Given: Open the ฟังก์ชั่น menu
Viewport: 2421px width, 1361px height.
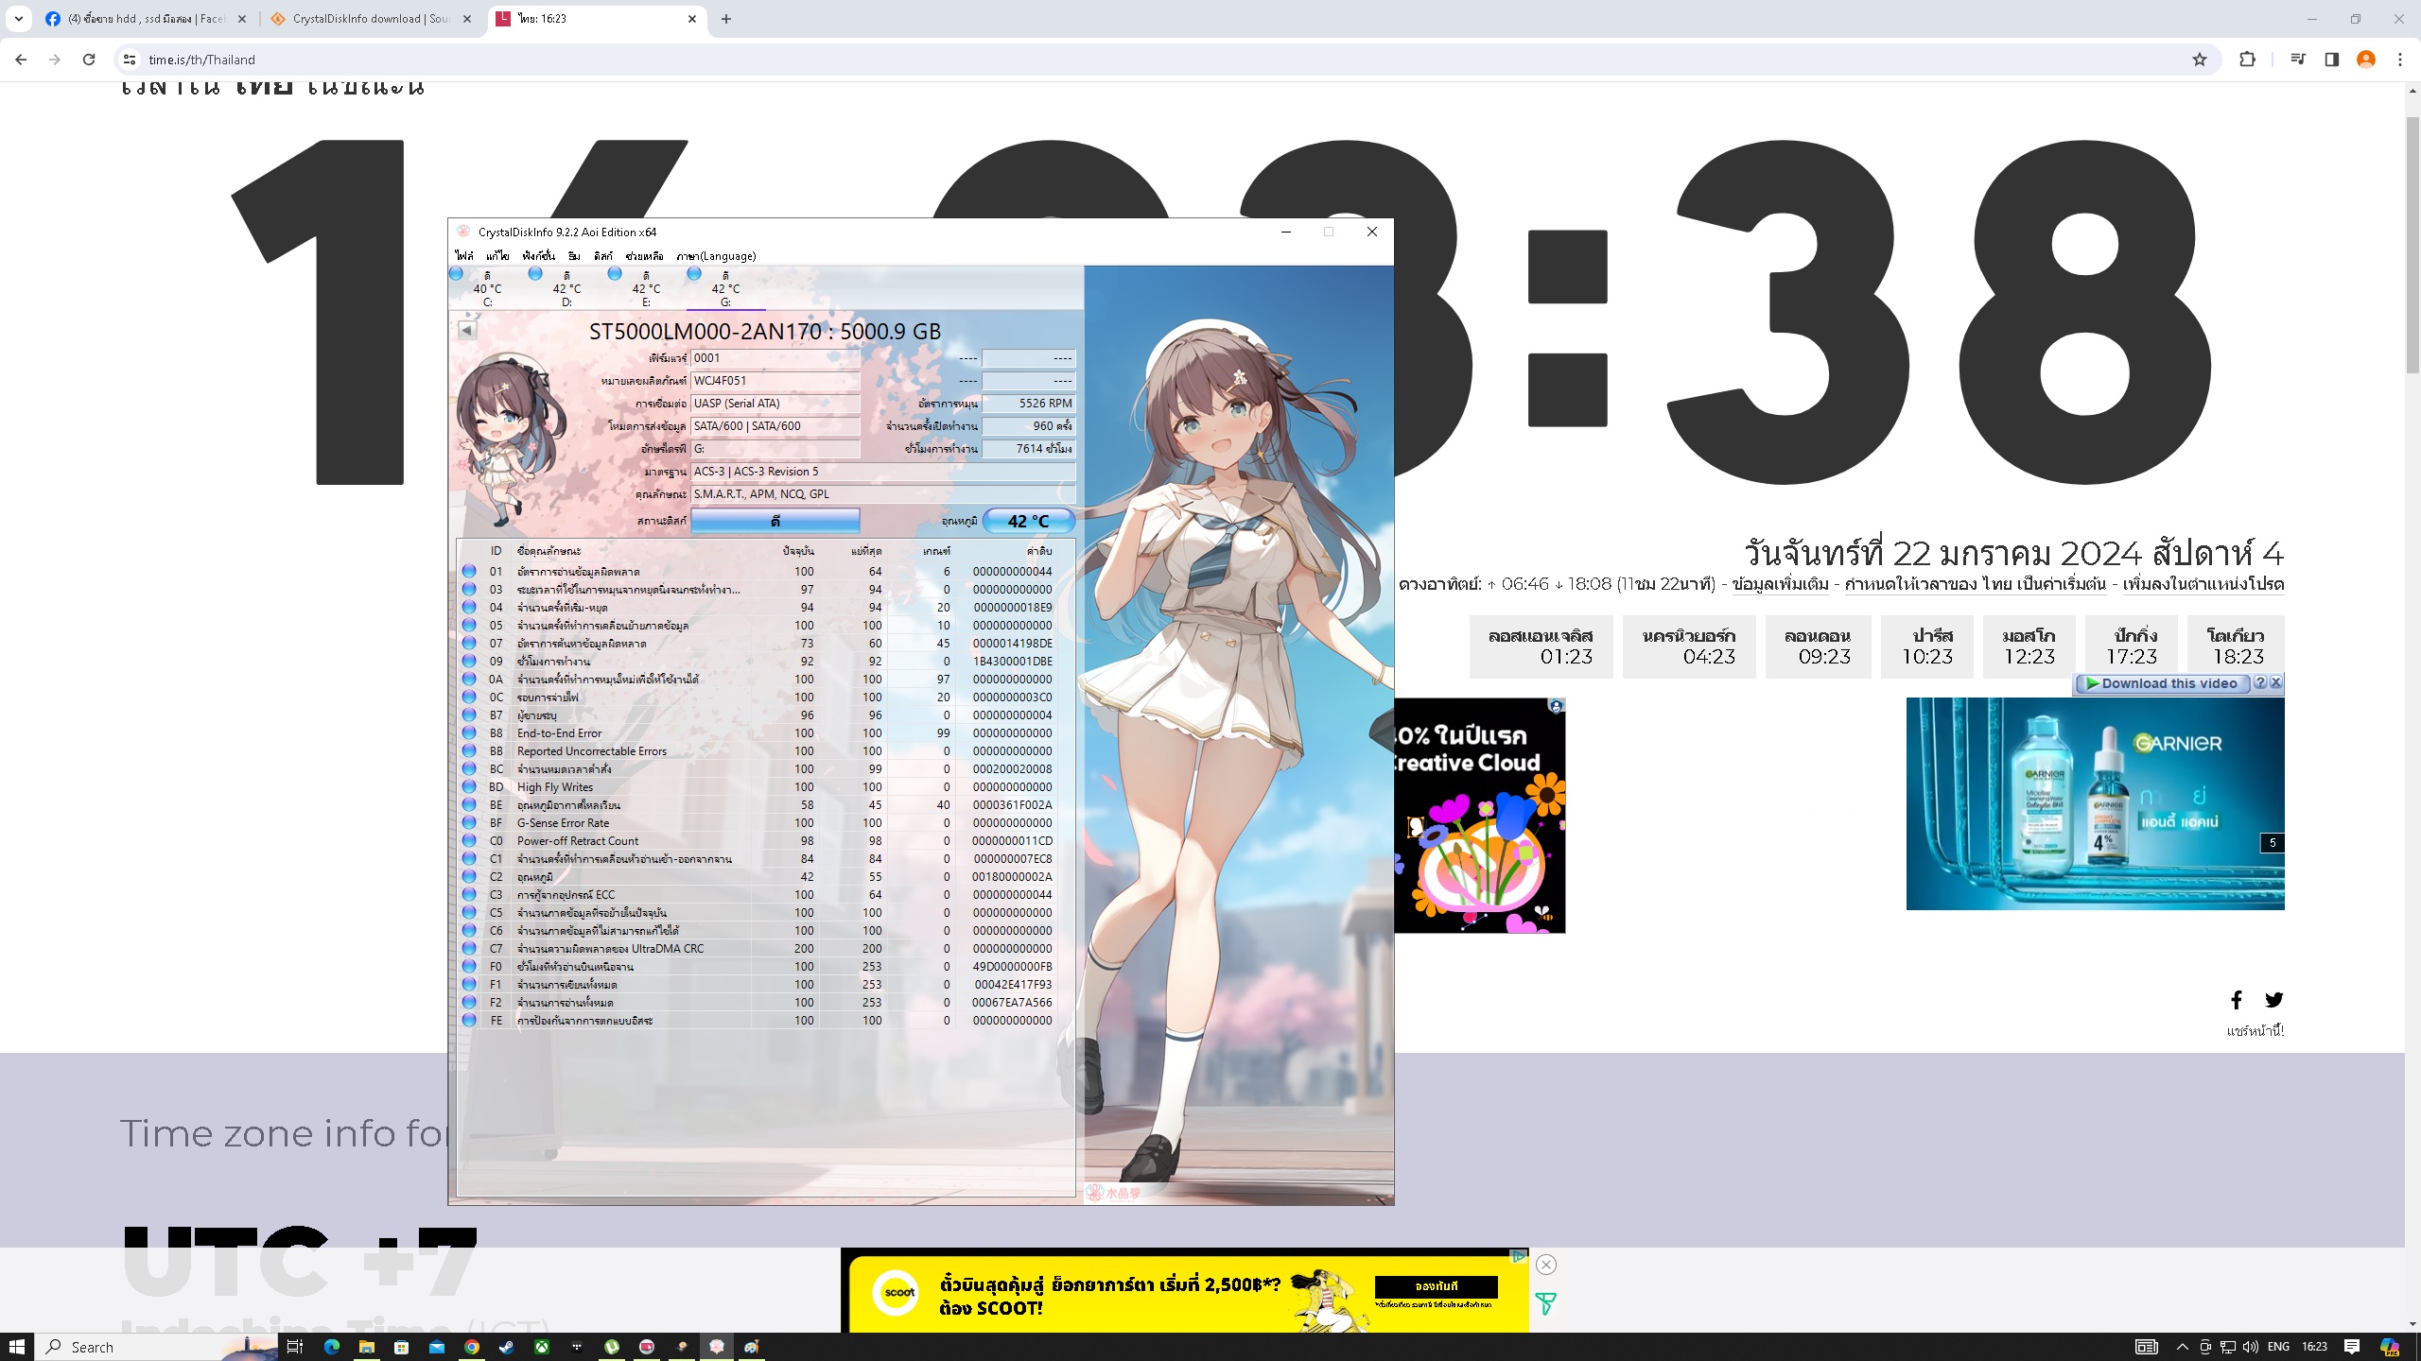Looking at the screenshot, I should 538,256.
